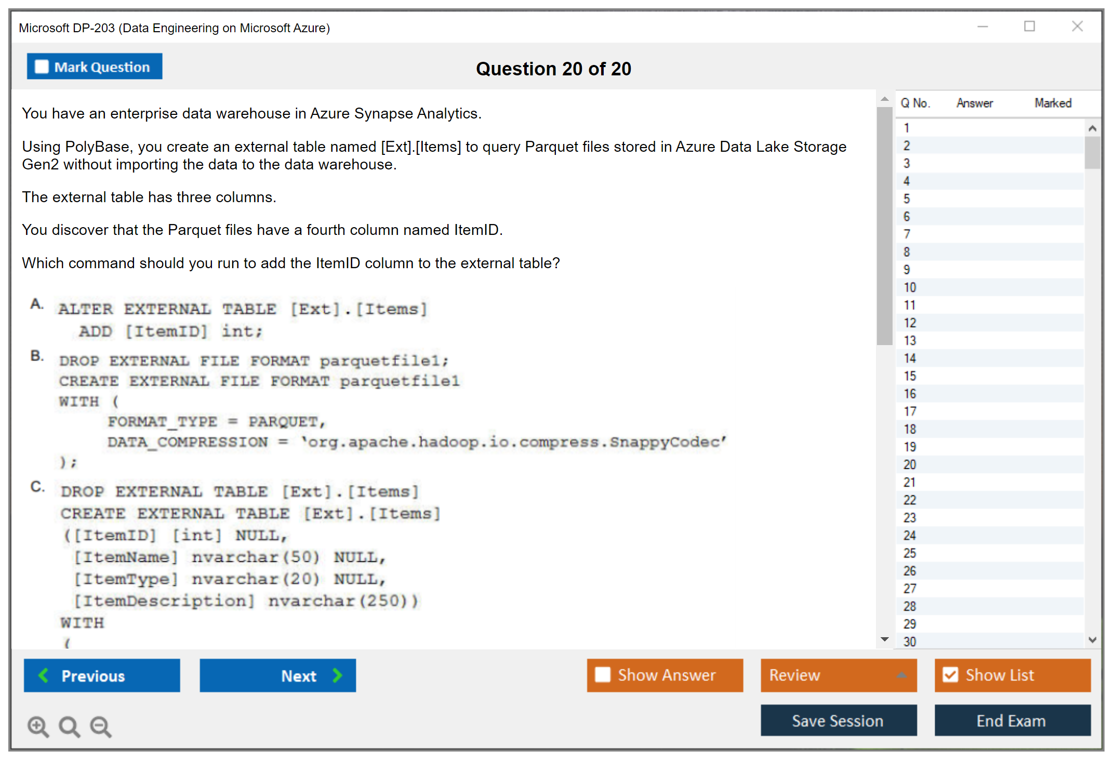Jump to question 20 in the list
This screenshot has width=1117, height=764.
point(910,465)
